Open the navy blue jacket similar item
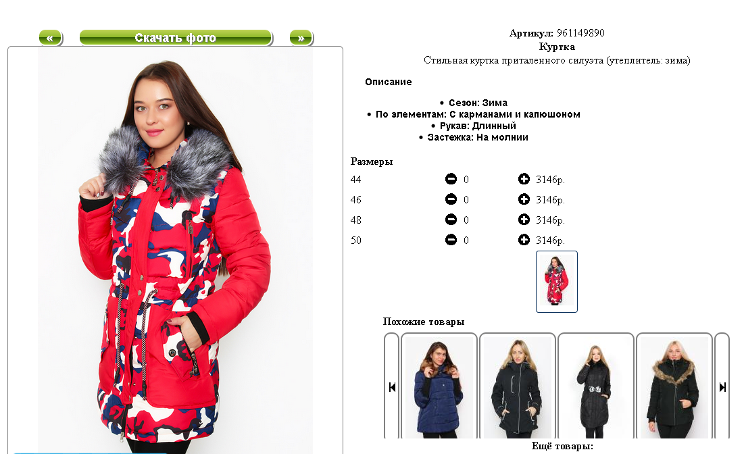744x454 pixels. coord(439,386)
